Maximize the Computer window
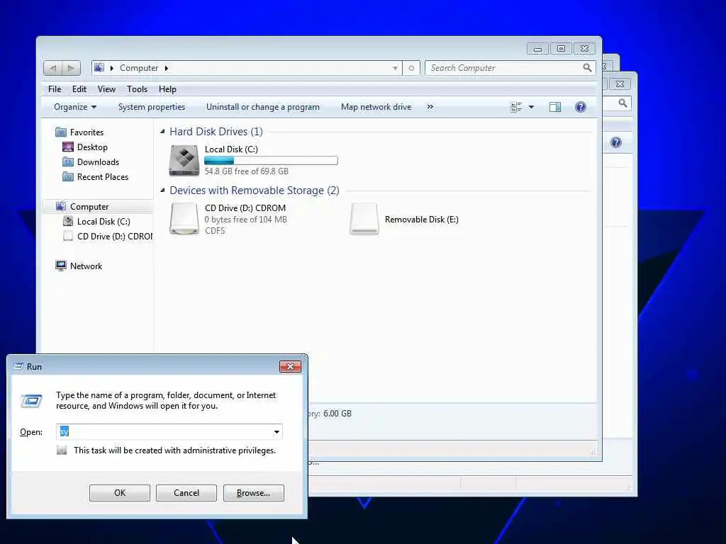Screen dimensions: 726x544 pyautogui.click(x=561, y=49)
